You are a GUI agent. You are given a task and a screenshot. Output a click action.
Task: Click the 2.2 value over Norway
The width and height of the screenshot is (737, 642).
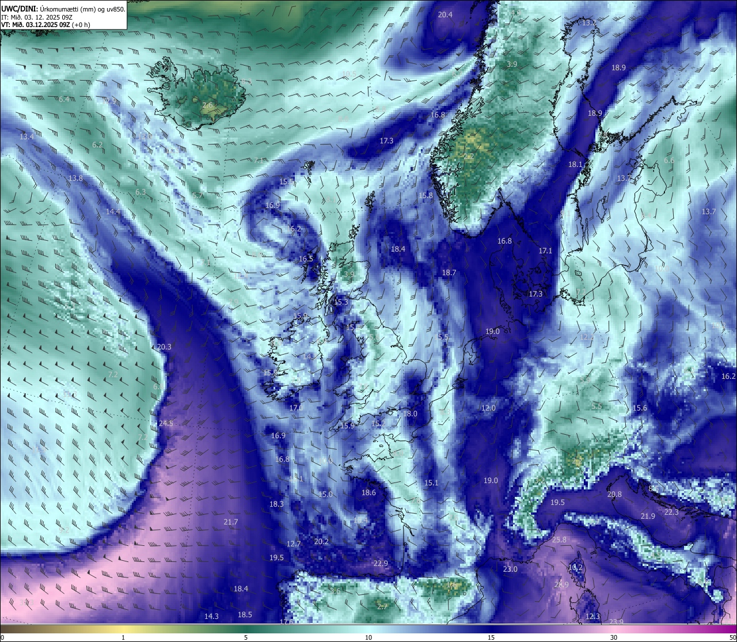[x=468, y=157]
